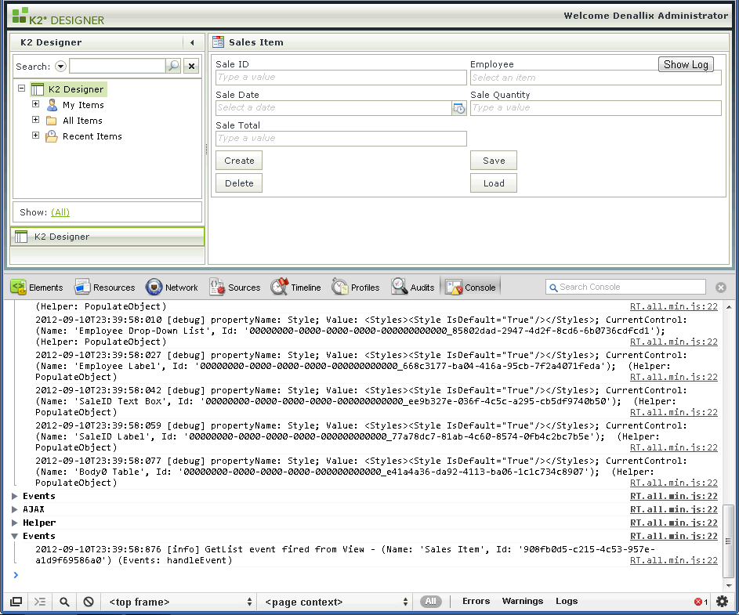
Task: Open the Sources panel icon
Action: pyautogui.click(x=217, y=287)
